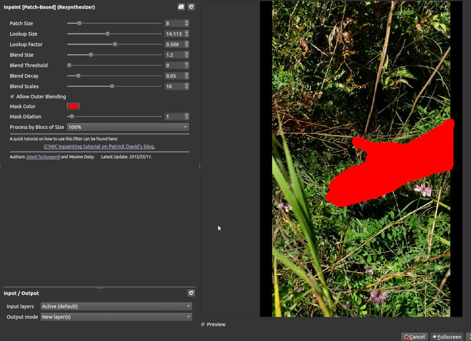Open G'MIC Inpainting tutorial link
Screen dimensions: 471x341
point(99,146)
